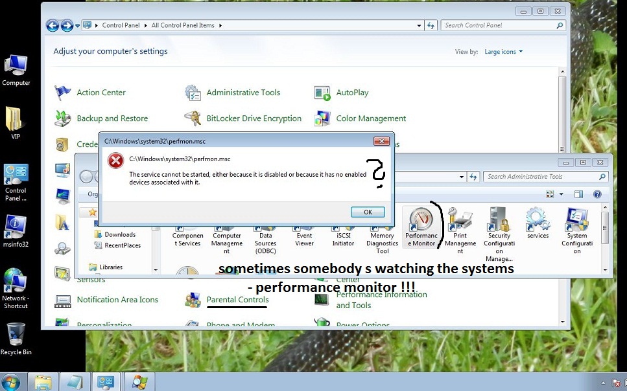Select Print Management shortcut
The image size is (627, 391).
(460, 230)
